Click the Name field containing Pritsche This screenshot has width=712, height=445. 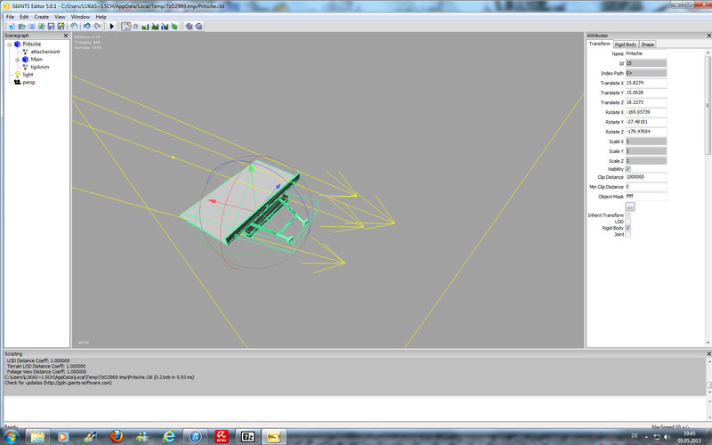click(646, 53)
